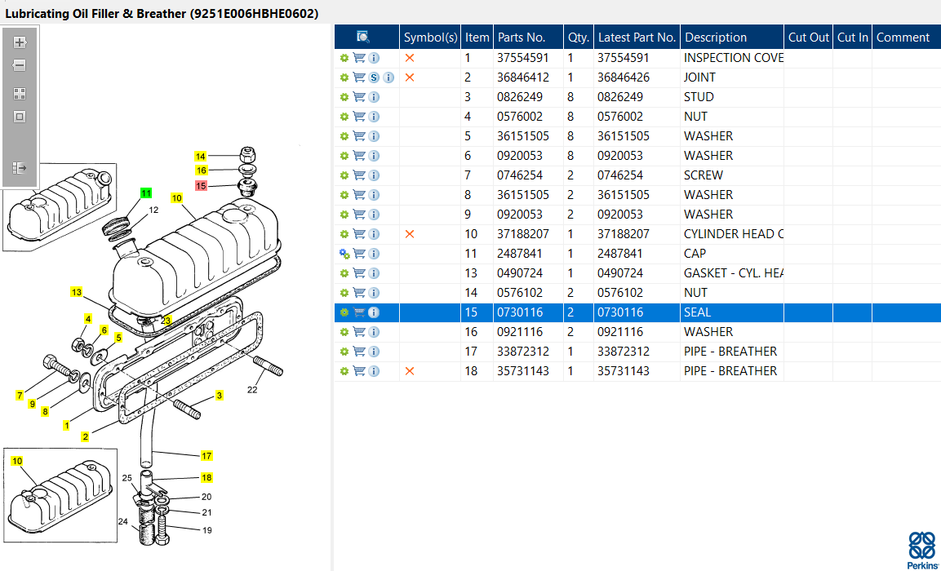
Task: Add item 1 INSPECTION COVER to cart
Action: click(359, 58)
